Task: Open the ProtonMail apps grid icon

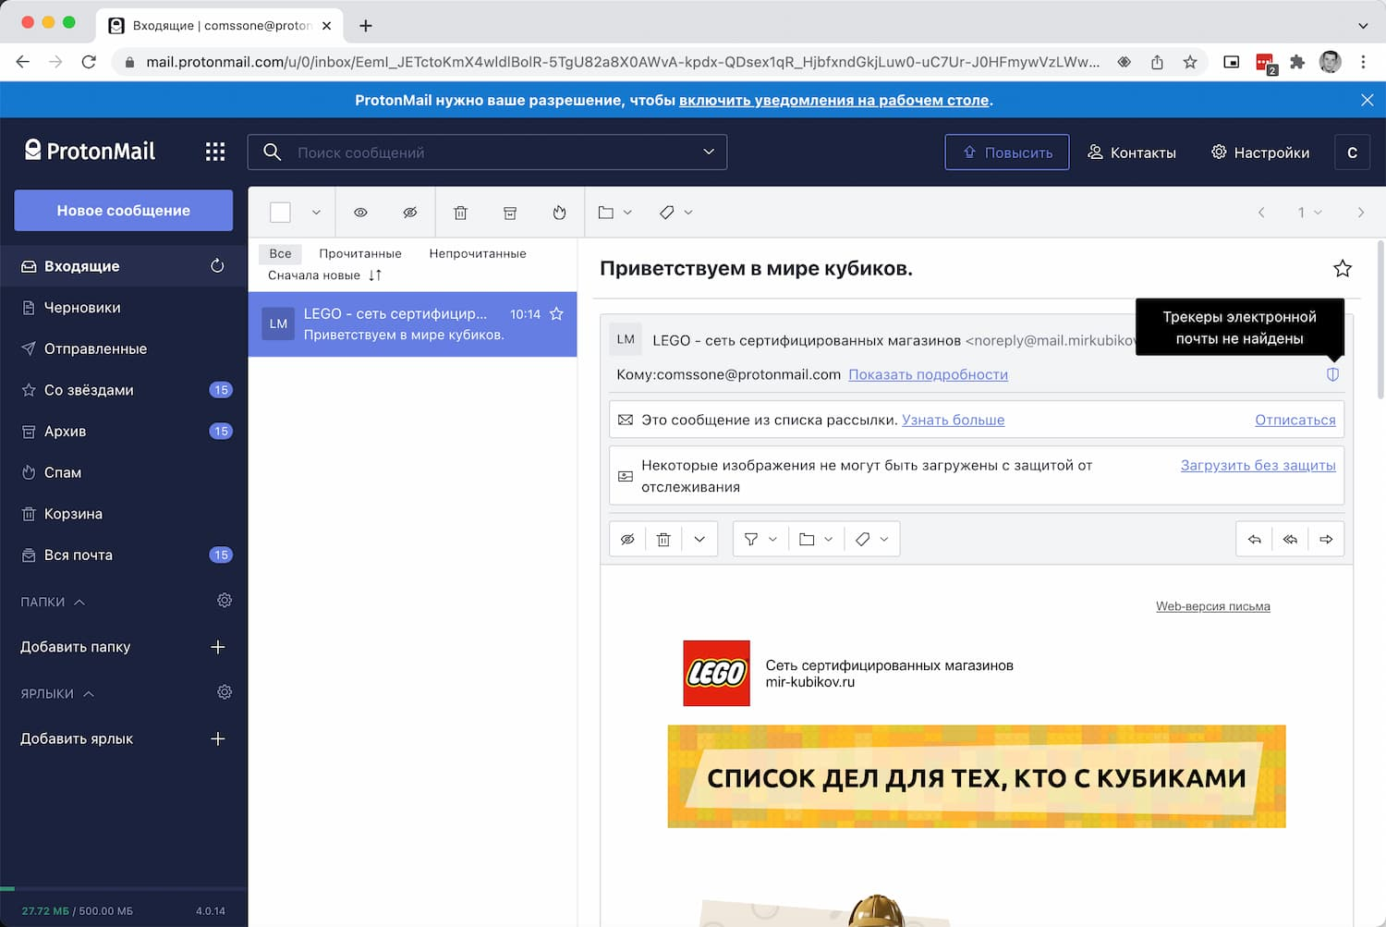Action: coord(215,152)
